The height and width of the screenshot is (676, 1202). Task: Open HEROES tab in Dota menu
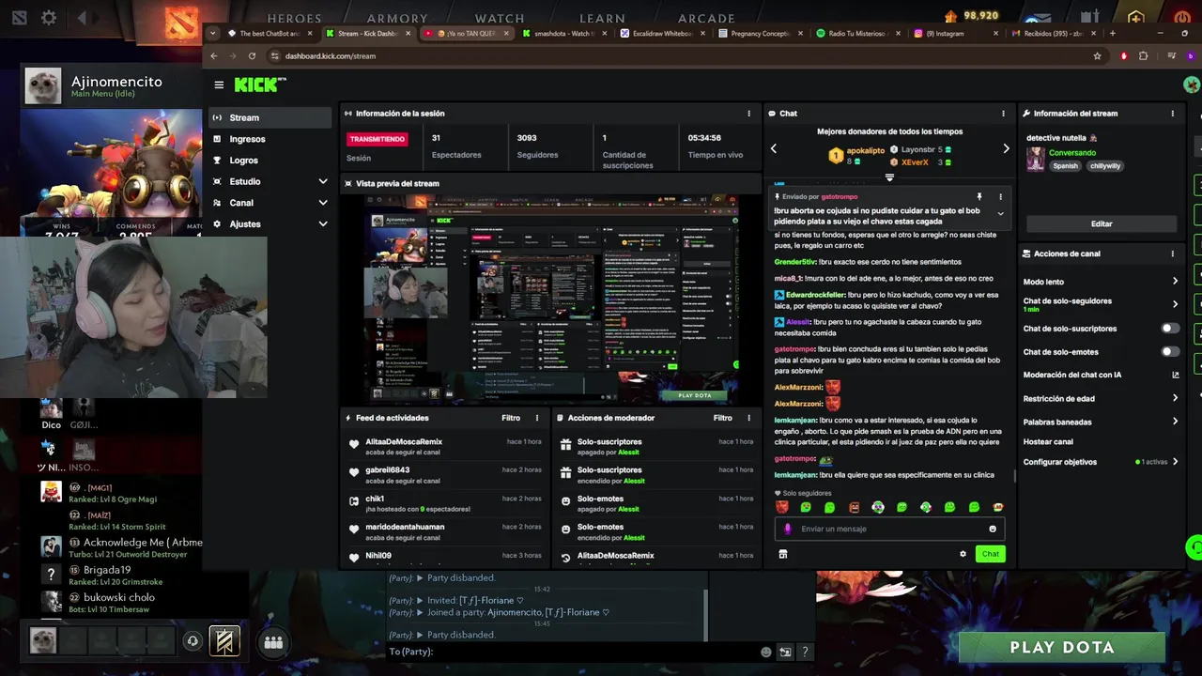[x=294, y=18]
